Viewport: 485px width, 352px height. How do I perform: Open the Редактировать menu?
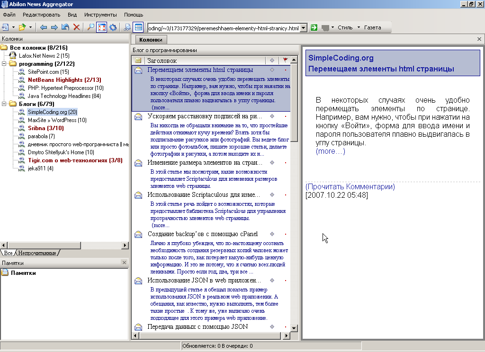tap(42, 15)
